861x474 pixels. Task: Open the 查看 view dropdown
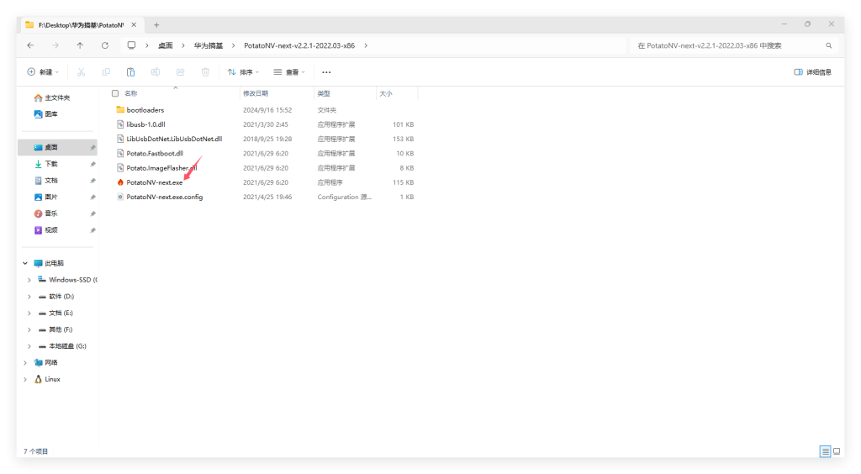pos(289,72)
